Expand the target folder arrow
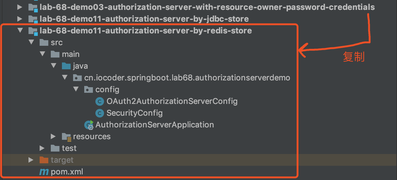 pos(31,160)
